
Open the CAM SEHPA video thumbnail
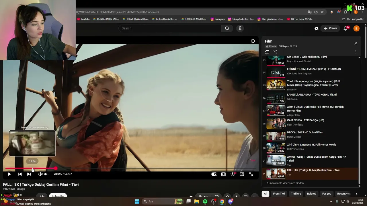(276, 124)
